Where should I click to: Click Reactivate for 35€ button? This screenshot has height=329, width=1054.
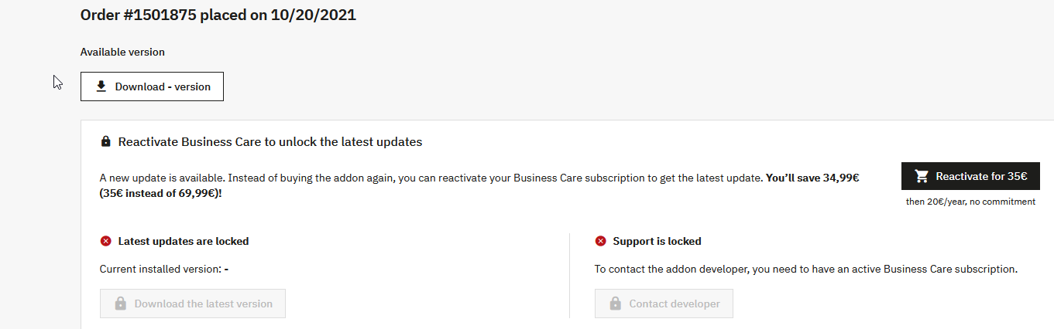(x=970, y=176)
